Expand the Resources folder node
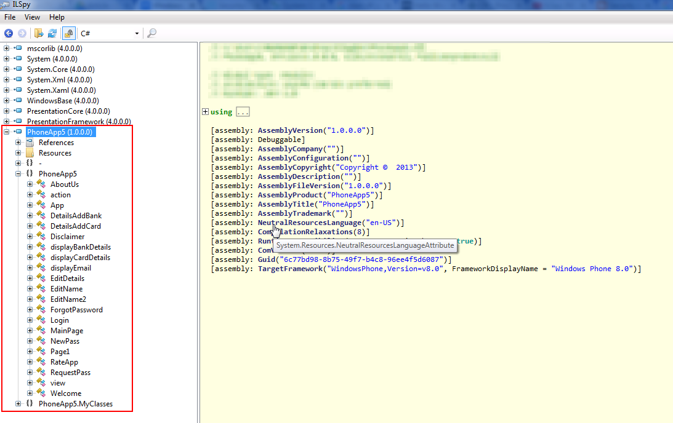The image size is (673, 423). pos(18,153)
